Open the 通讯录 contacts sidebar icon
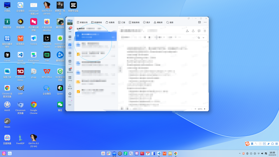The width and height of the screenshot is (279, 157). coord(70,87)
